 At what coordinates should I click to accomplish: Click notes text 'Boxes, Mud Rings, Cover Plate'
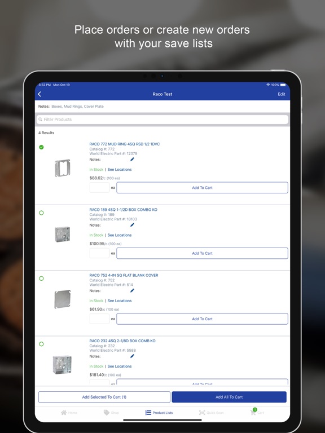pos(77,107)
